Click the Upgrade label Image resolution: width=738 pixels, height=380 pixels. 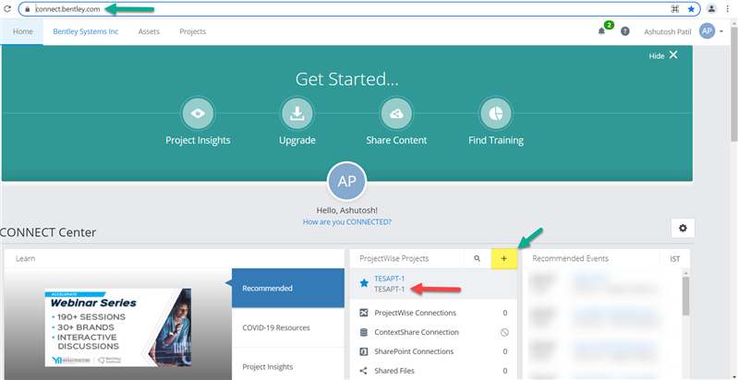[297, 140]
